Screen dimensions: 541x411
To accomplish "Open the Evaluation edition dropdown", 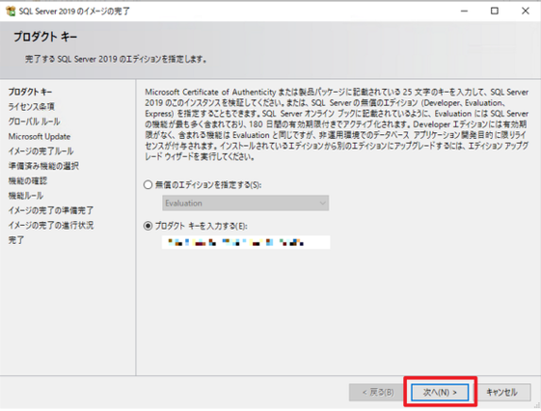I will (245, 203).
